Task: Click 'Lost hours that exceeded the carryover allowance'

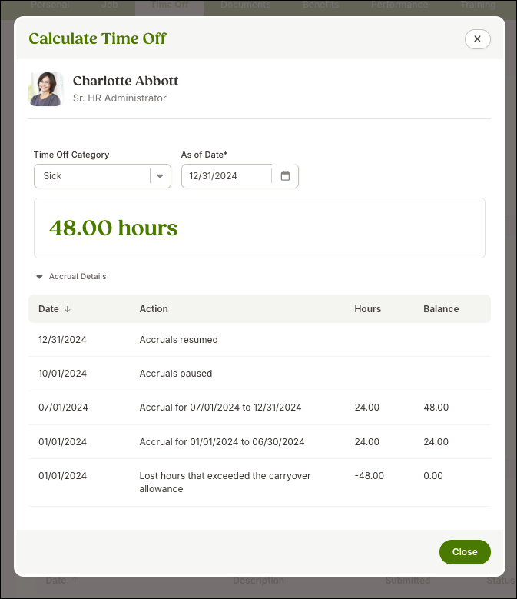Action: [225, 482]
